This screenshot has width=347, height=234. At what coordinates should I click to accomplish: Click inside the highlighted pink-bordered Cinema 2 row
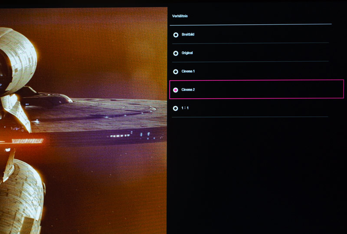[260, 89]
